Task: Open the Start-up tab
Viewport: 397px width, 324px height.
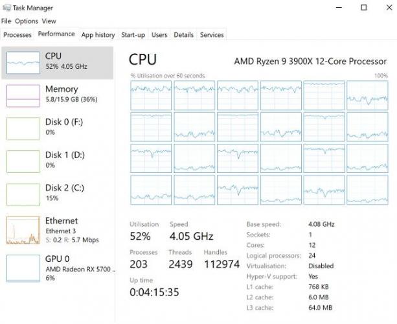Action: pos(133,35)
